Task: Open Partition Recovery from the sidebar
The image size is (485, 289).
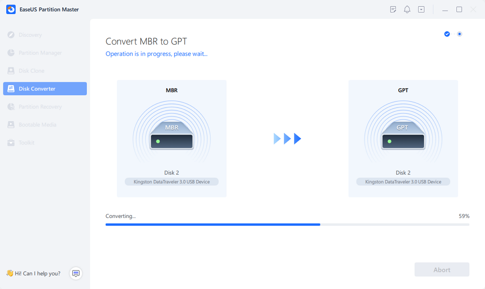Action: [45, 106]
